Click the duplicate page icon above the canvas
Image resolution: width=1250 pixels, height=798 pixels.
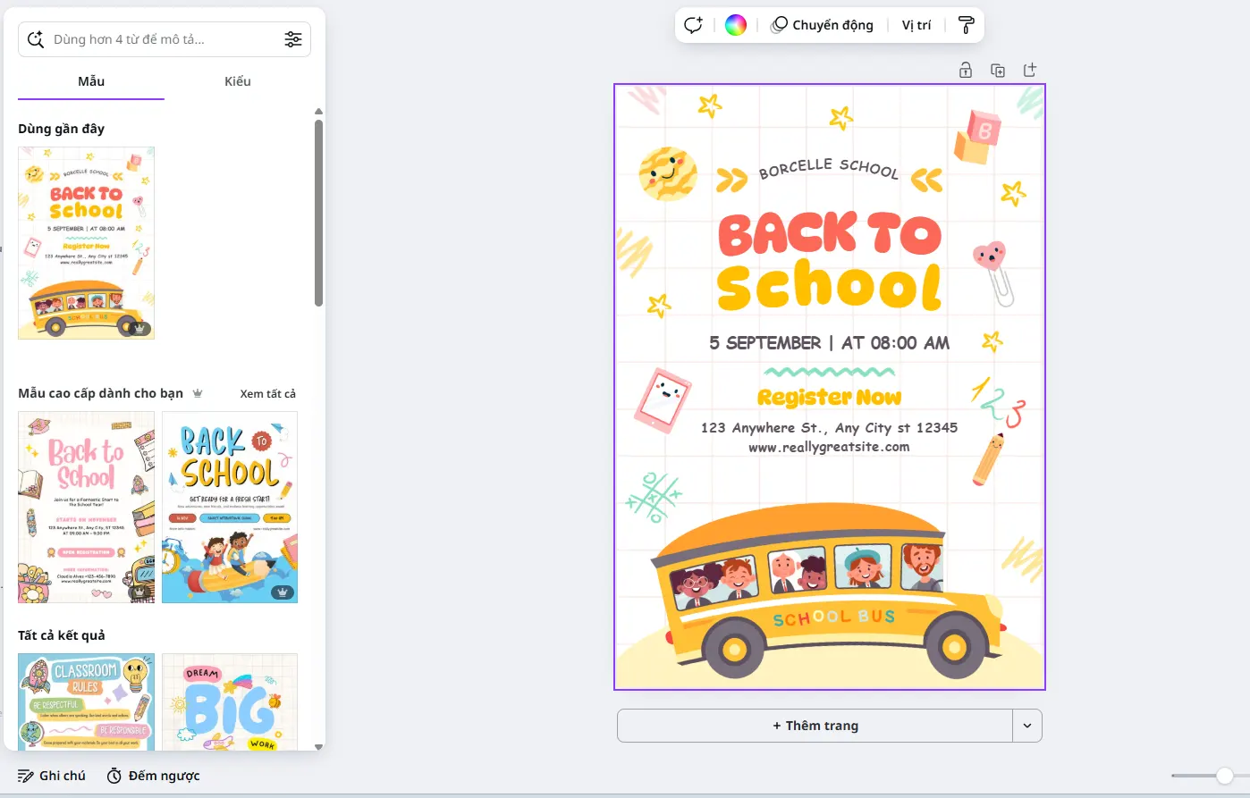998,71
